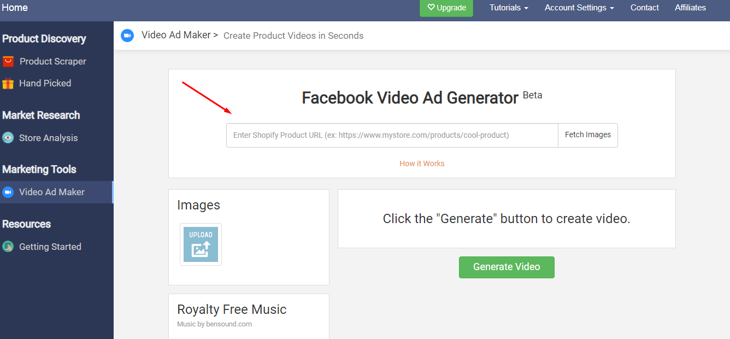Click the Product Scraper shopping bag icon
Screen dimensions: 730x339
[8, 61]
